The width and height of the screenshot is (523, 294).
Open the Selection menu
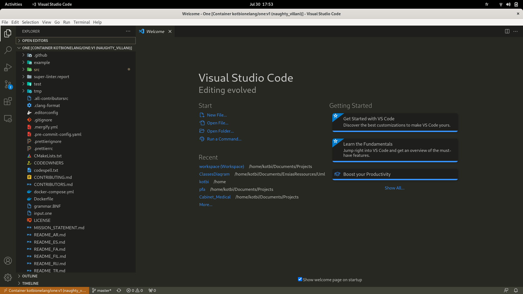[x=30, y=22]
